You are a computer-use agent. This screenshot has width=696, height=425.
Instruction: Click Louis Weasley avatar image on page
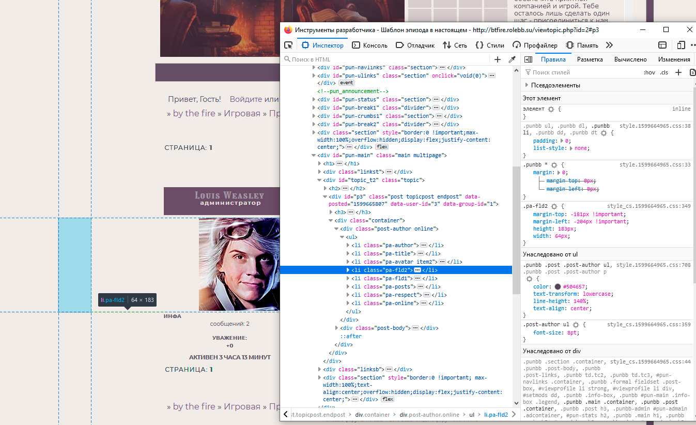point(239,264)
